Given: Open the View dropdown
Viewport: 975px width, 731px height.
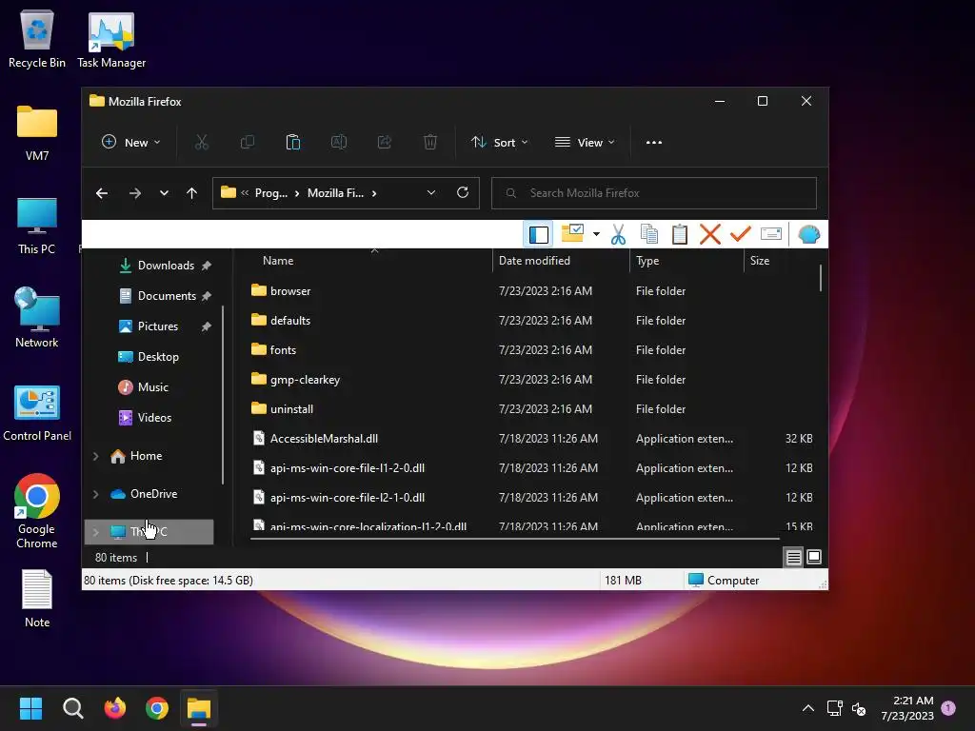Looking at the screenshot, I should pyautogui.click(x=585, y=143).
